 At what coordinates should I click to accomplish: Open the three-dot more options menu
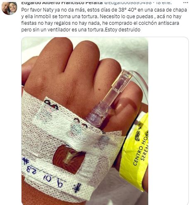186,2
